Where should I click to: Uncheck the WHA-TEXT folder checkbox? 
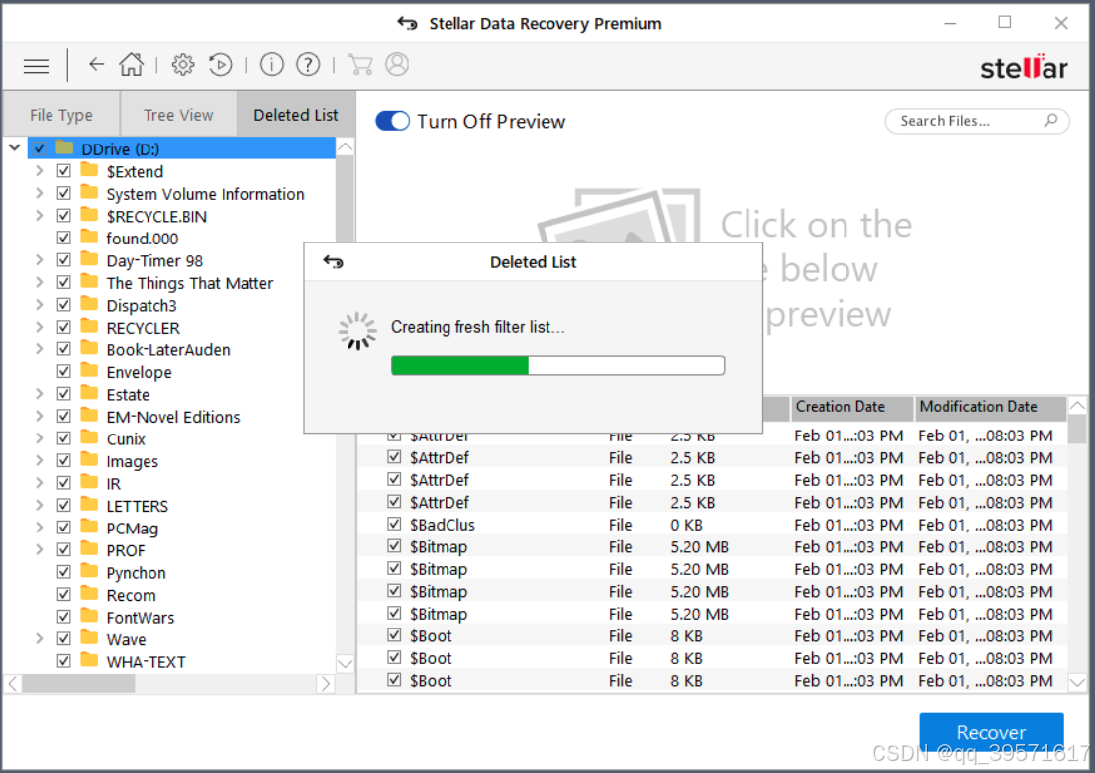pyautogui.click(x=63, y=661)
